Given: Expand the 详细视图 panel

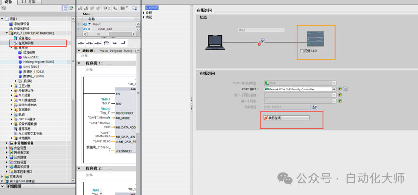Looking at the screenshot, I should click(x=3, y=186).
